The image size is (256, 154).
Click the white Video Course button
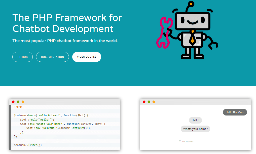pyautogui.click(x=87, y=57)
